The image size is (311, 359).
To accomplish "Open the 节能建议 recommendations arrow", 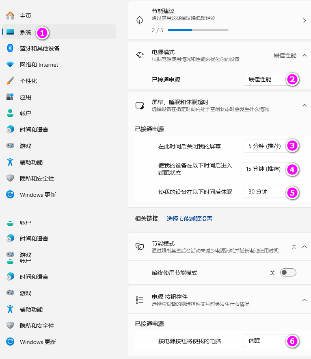I will (305, 20).
